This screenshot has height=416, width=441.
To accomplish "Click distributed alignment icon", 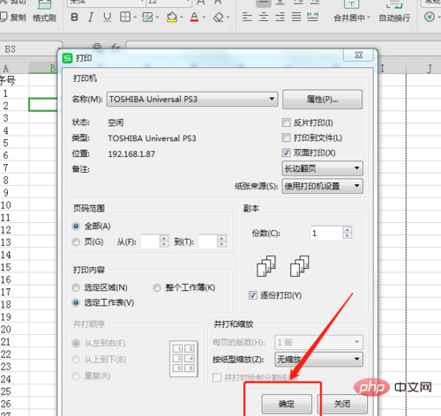I will coord(313,17).
